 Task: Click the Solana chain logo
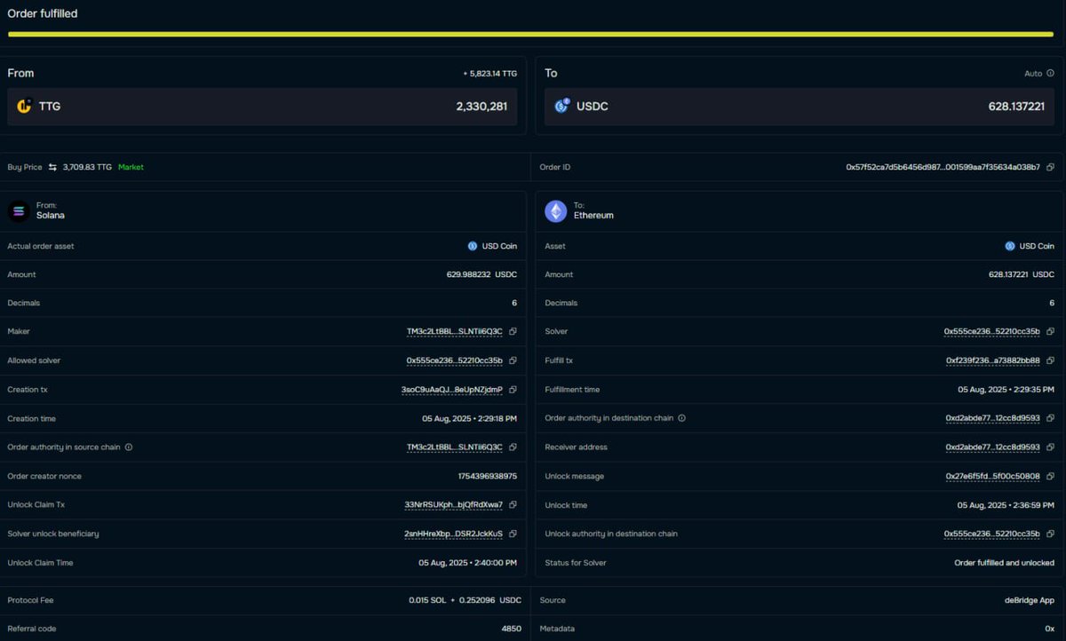point(19,211)
